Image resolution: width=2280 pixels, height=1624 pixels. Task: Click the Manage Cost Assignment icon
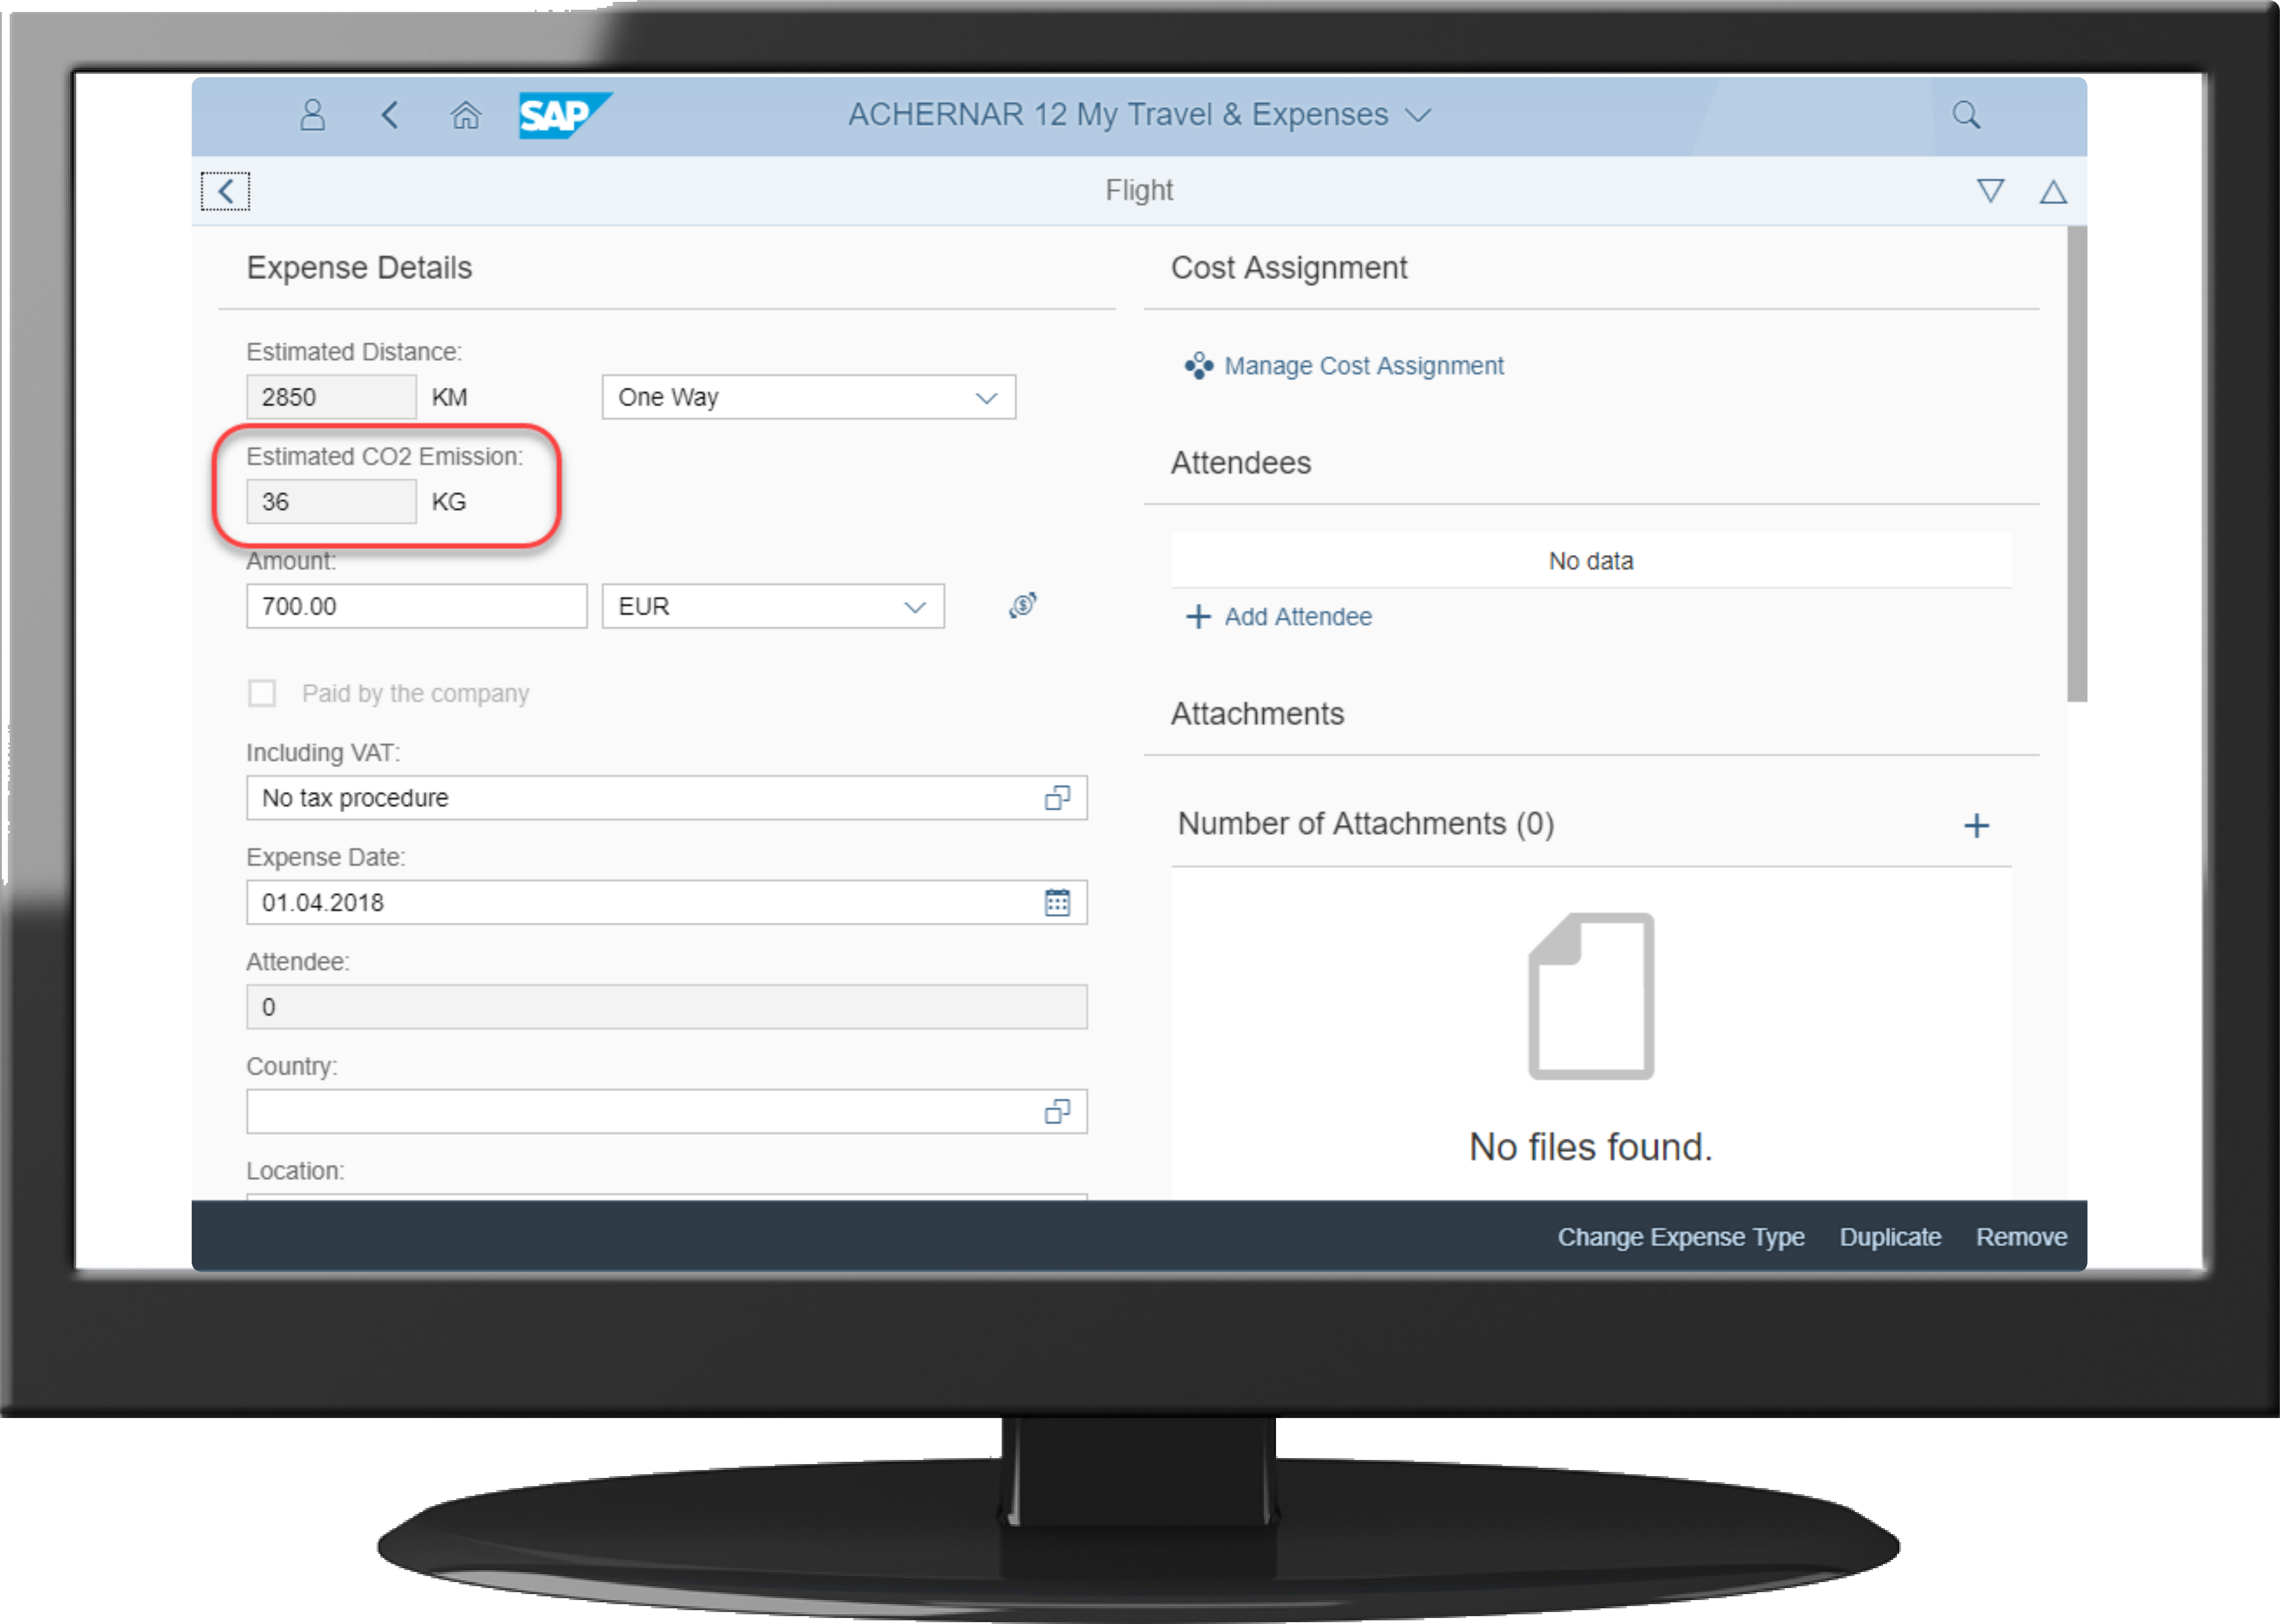click(x=1198, y=366)
